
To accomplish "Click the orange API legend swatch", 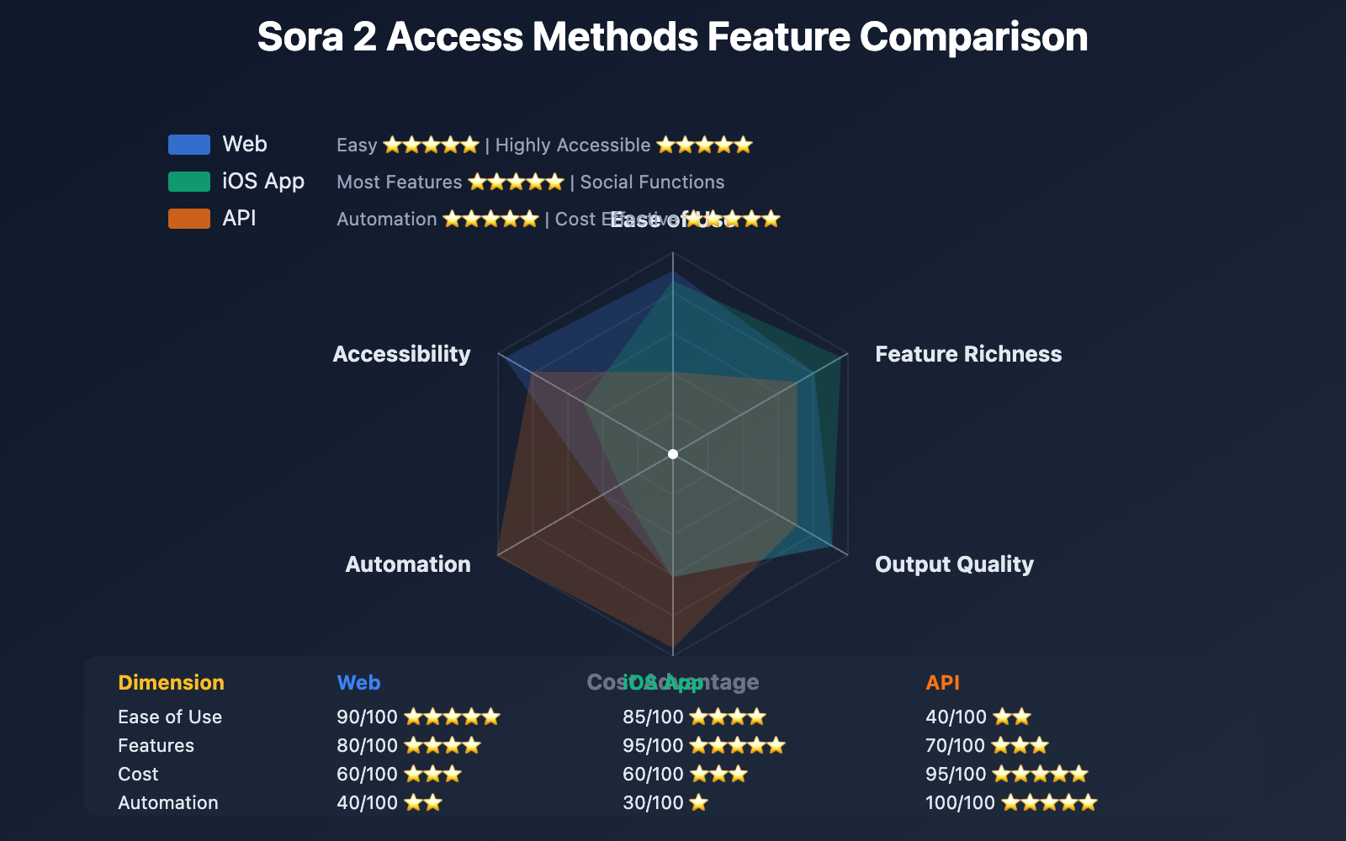I will click(189, 219).
